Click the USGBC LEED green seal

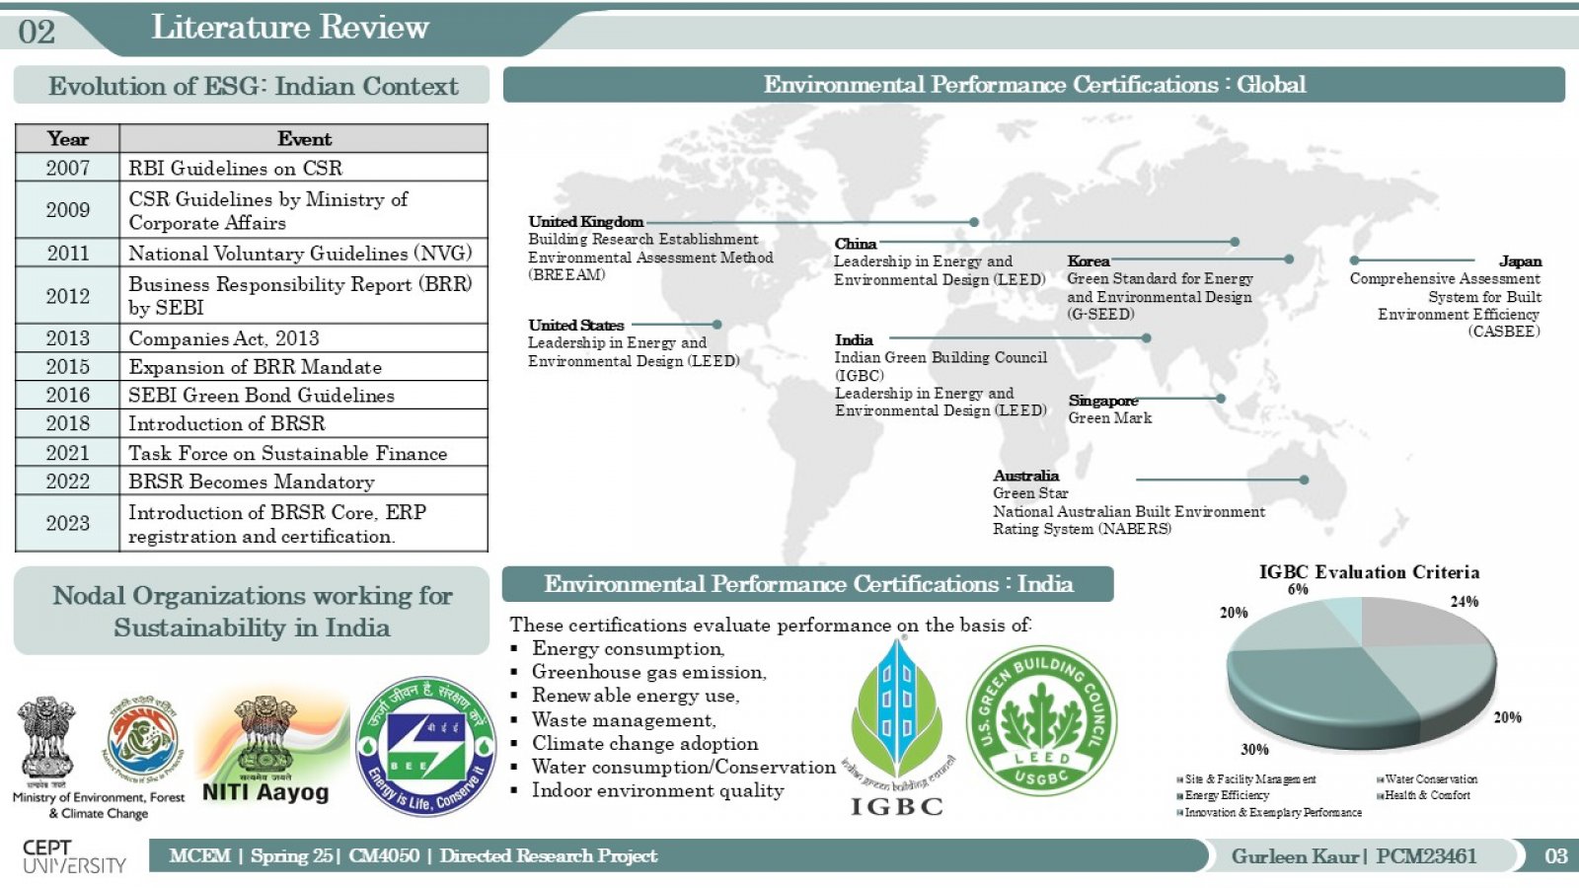pos(1040,721)
